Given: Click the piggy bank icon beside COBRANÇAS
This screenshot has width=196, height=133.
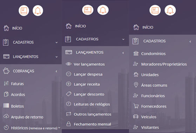Looking at the screenshot, I should point(6,71).
